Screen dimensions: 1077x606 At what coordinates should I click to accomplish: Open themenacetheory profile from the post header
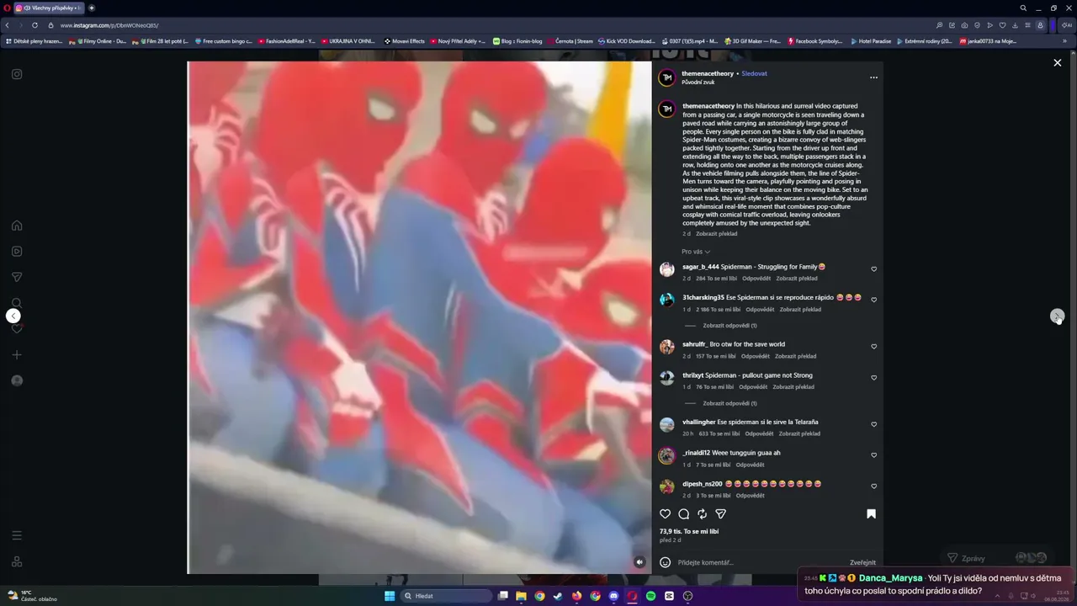(x=708, y=73)
